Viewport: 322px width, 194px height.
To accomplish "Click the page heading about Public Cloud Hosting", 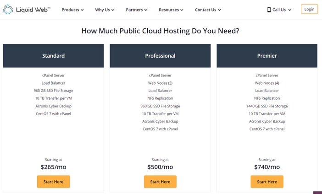I will [x=161, y=31].
